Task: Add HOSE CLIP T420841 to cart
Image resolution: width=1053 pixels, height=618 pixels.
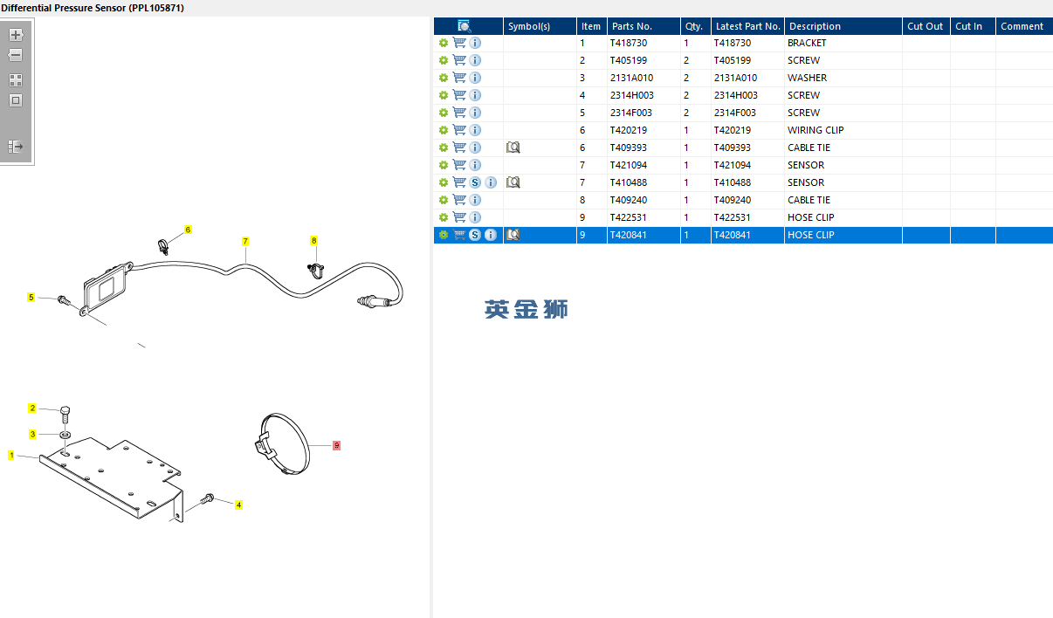Action: coord(459,235)
